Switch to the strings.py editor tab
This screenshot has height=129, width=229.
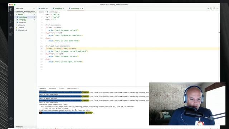tap(58, 9)
